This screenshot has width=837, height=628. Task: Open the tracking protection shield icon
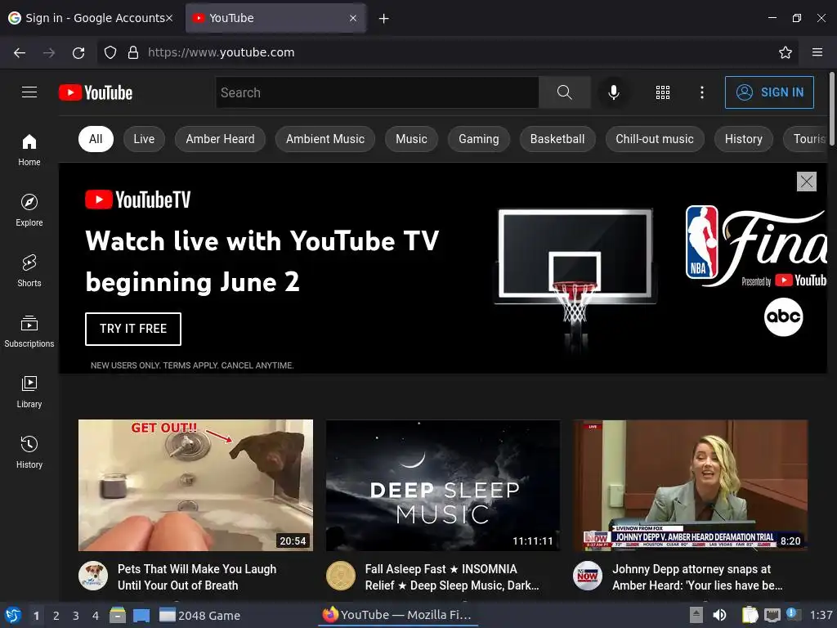click(x=110, y=52)
